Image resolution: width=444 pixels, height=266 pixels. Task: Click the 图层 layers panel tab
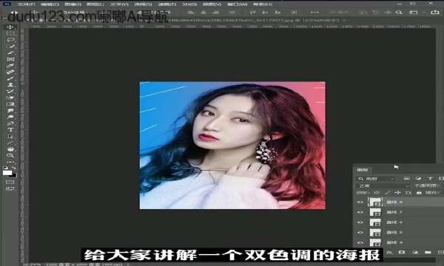(362, 170)
